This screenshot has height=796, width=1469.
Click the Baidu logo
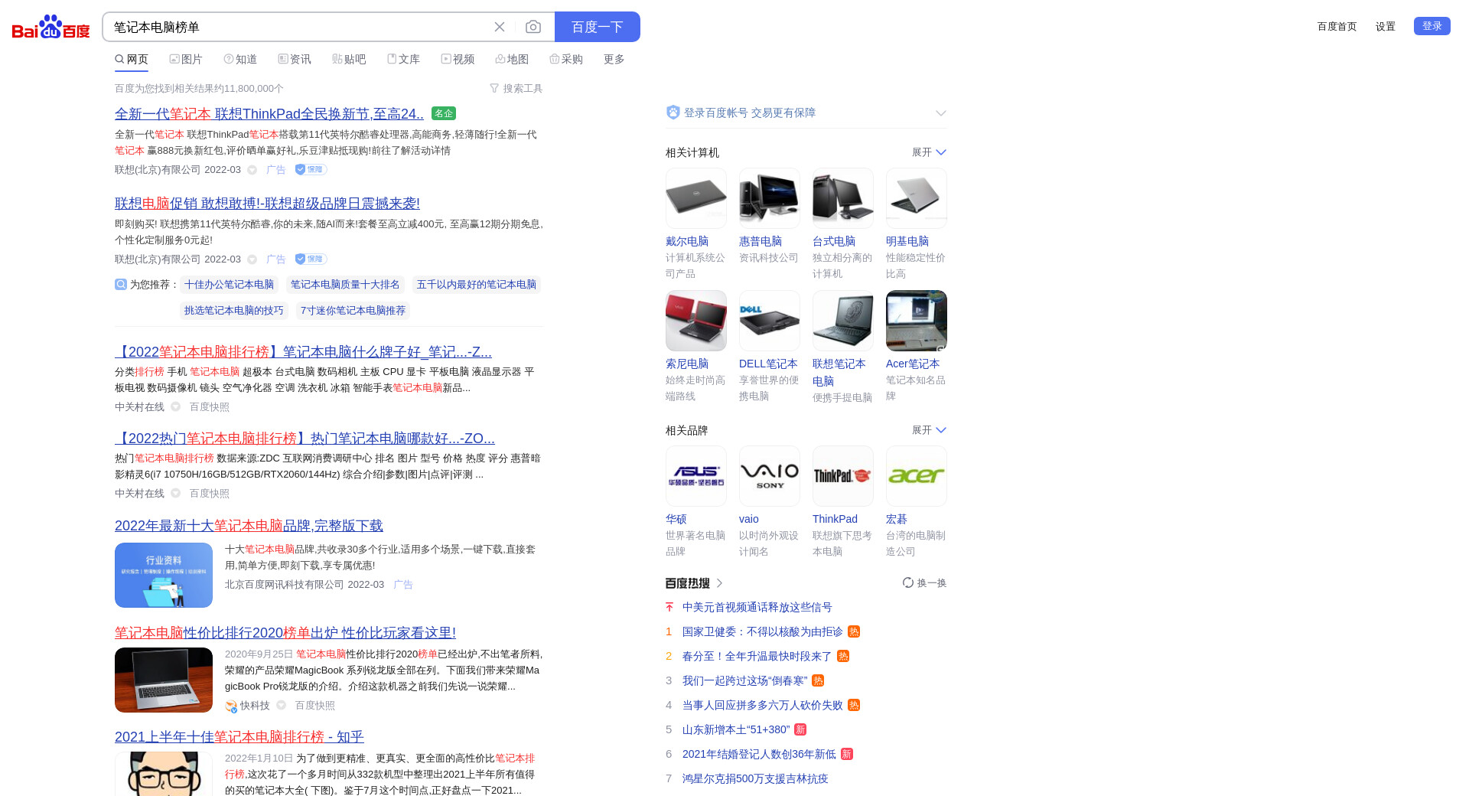tap(50, 27)
